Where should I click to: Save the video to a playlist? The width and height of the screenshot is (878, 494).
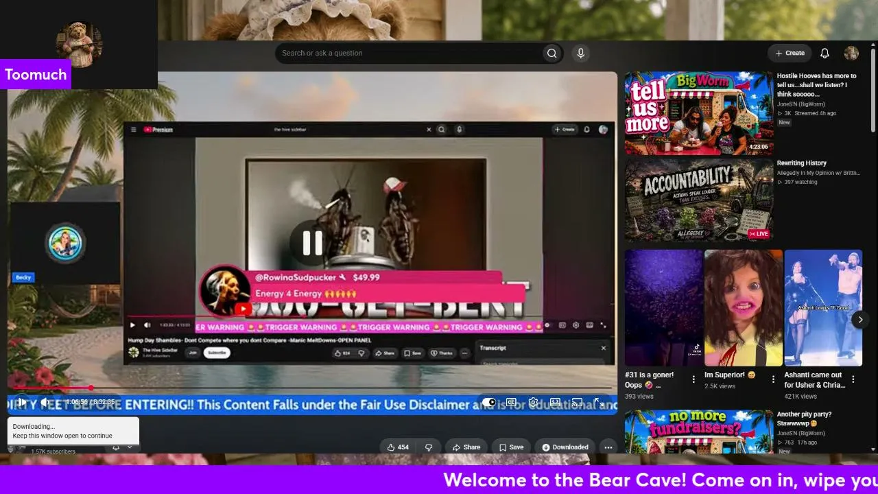[511, 447]
